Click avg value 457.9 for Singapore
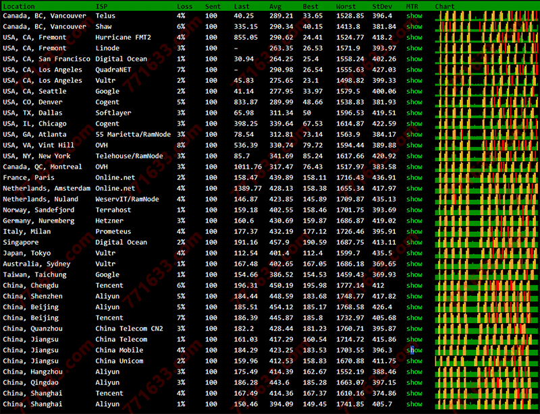Screen dimensions: 540x414 pos(279,242)
